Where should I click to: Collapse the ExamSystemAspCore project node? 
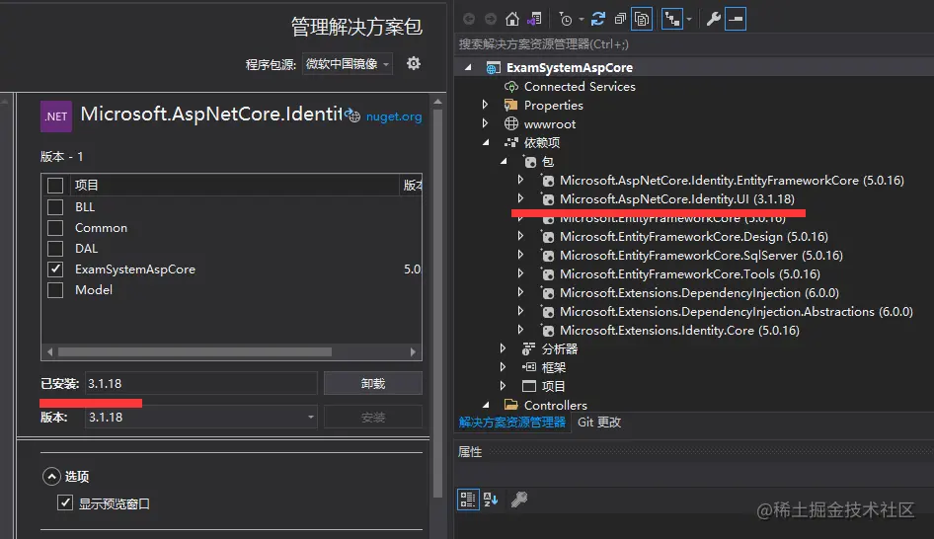[x=468, y=68]
